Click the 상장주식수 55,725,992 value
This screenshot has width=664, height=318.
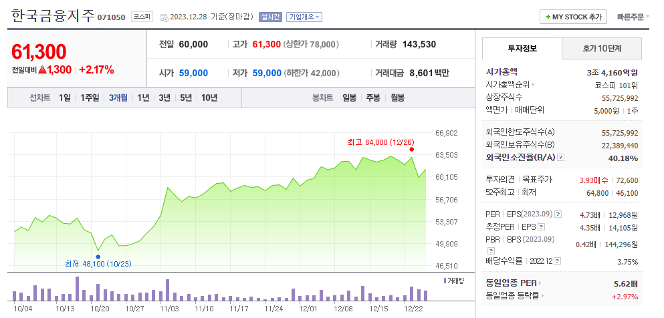(x=620, y=98)
